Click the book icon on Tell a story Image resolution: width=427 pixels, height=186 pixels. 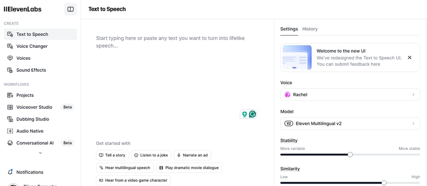(x=101, y=155)
